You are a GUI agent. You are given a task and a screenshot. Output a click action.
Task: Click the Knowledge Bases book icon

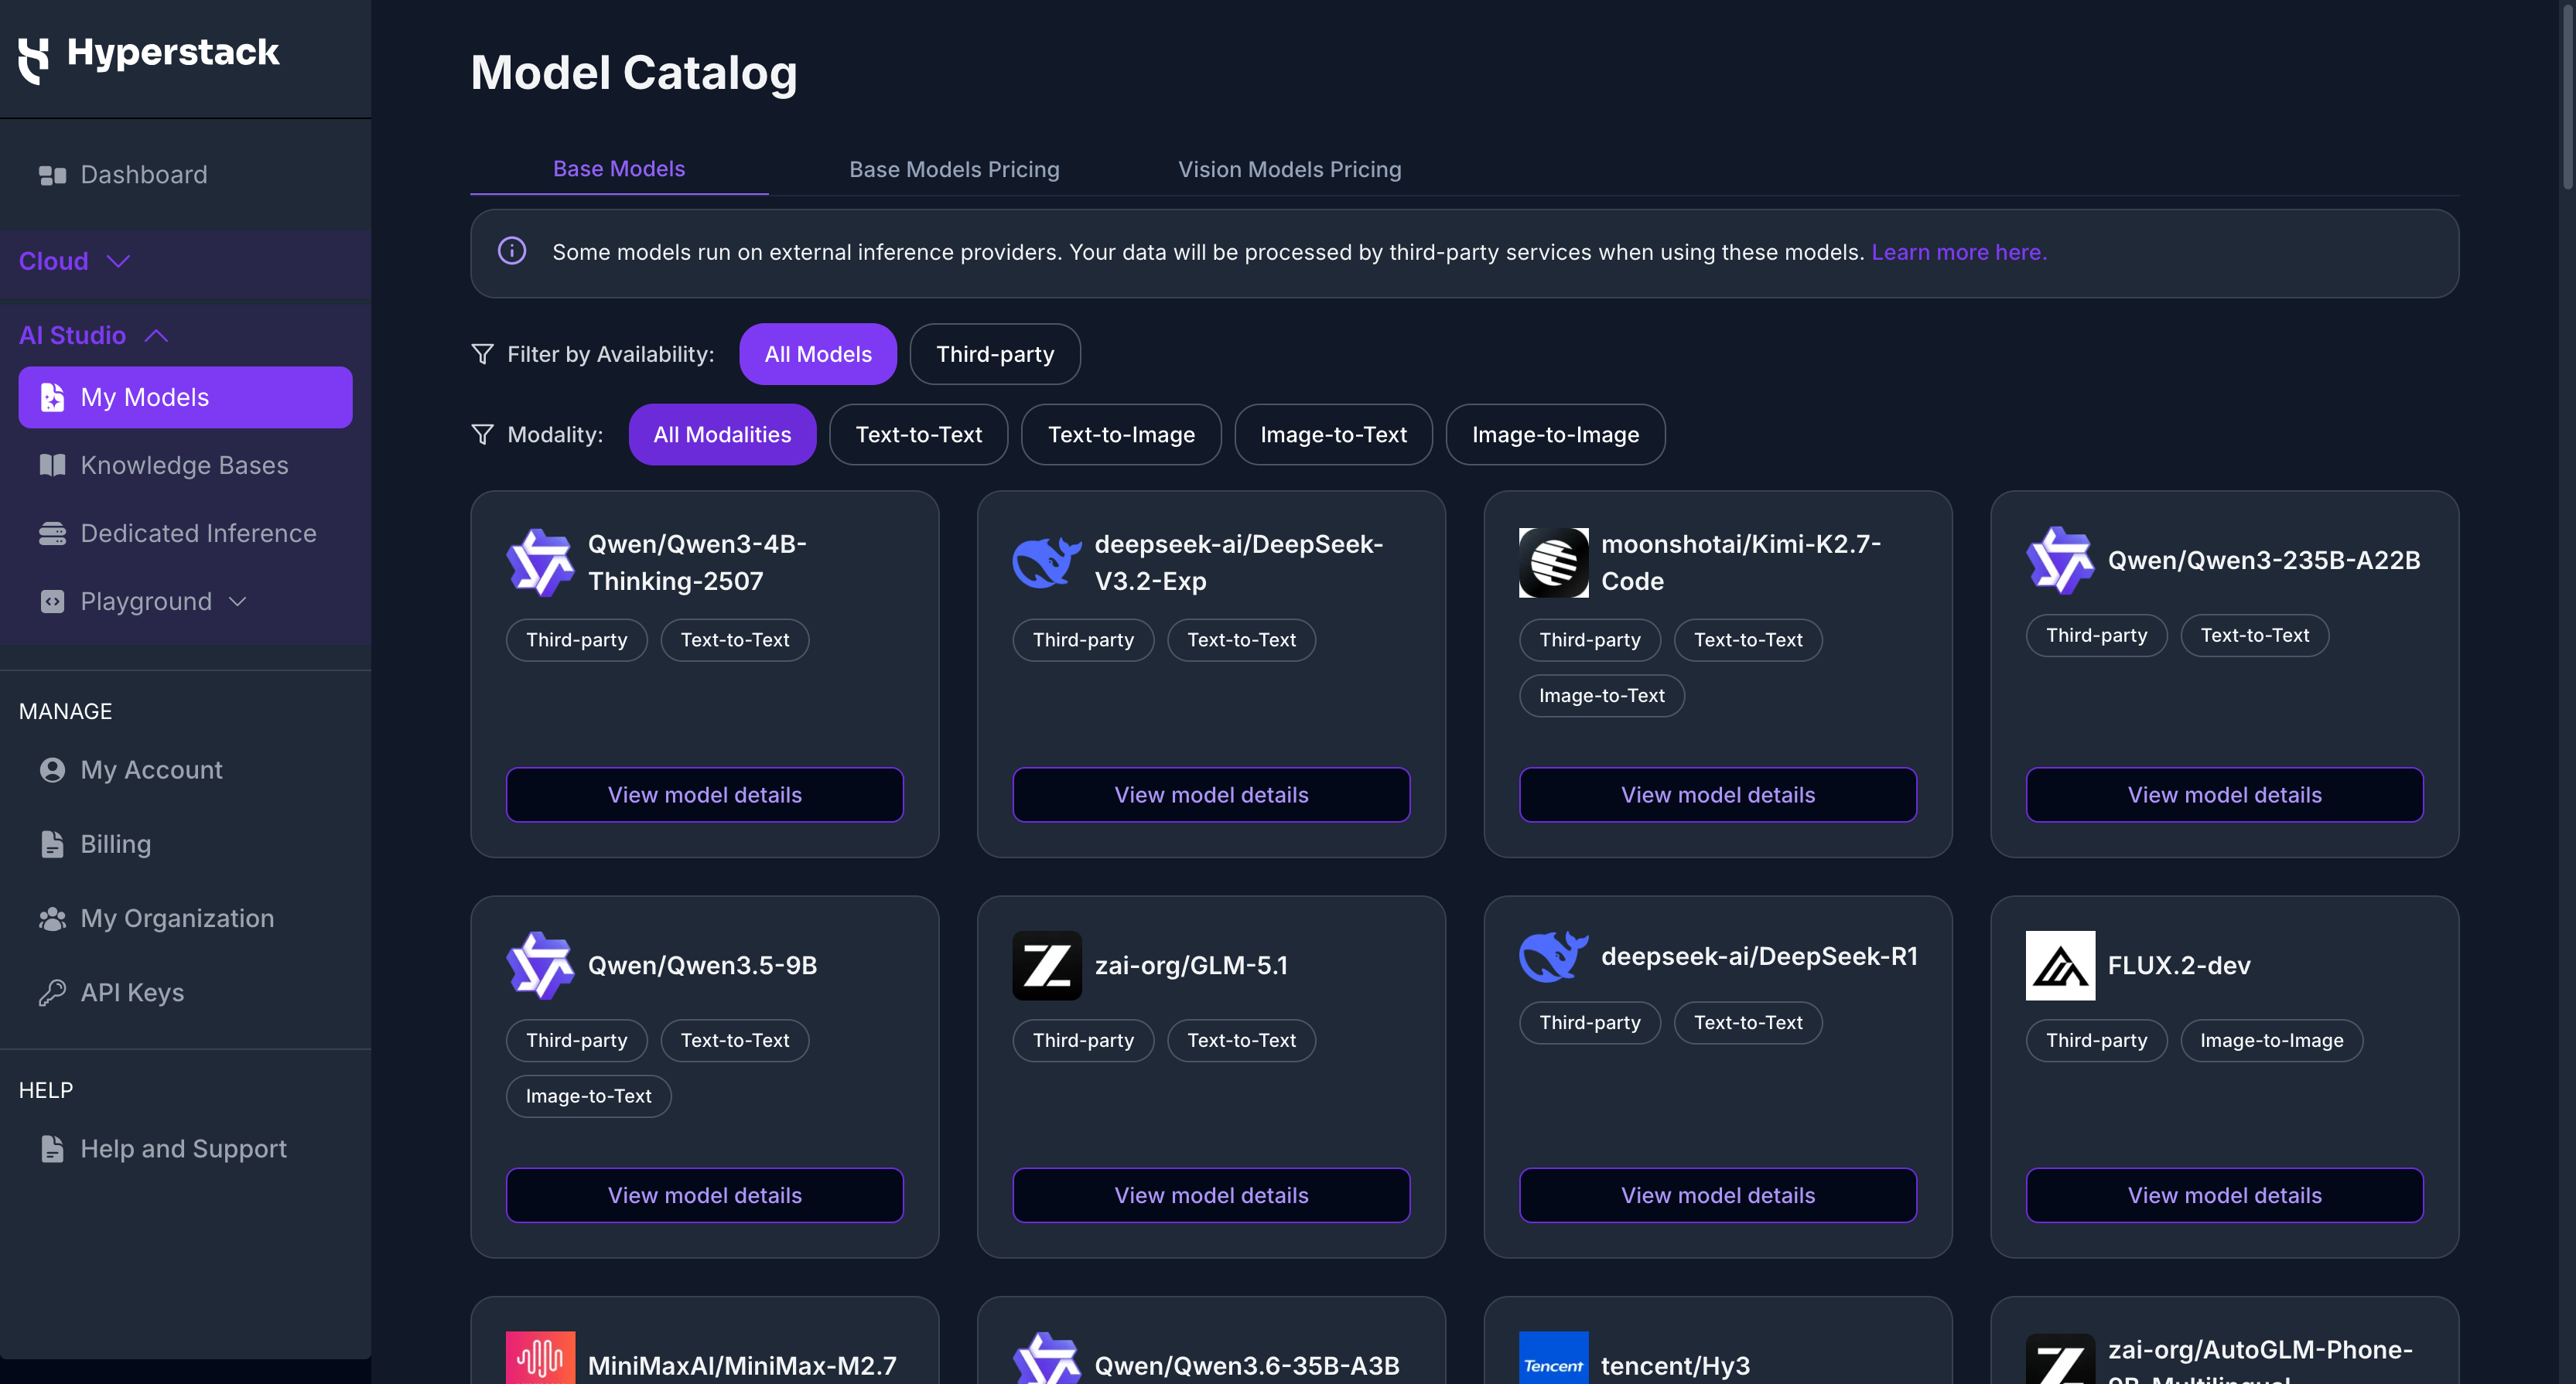pyautogui.click(x=52, y=465)
